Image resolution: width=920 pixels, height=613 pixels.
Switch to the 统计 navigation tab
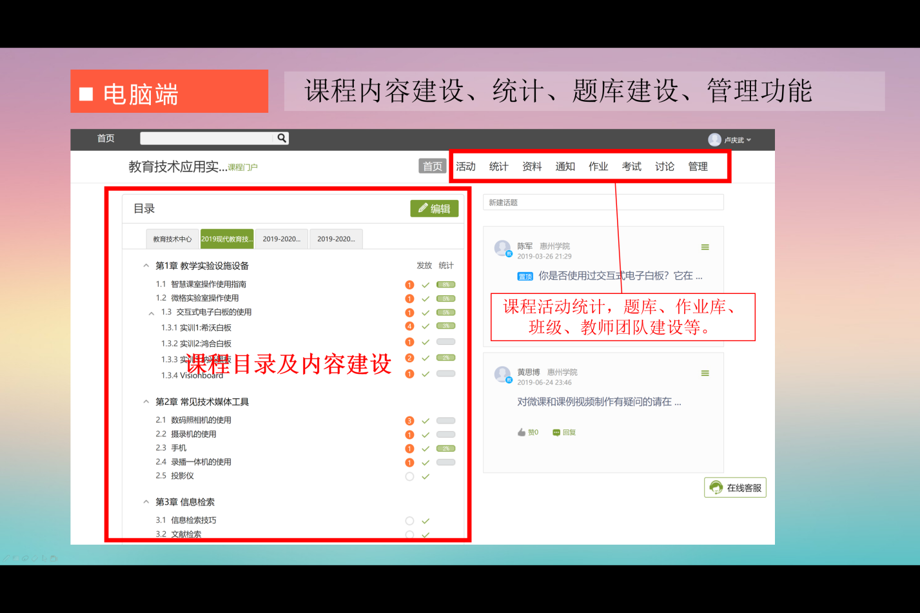point(498,166)
